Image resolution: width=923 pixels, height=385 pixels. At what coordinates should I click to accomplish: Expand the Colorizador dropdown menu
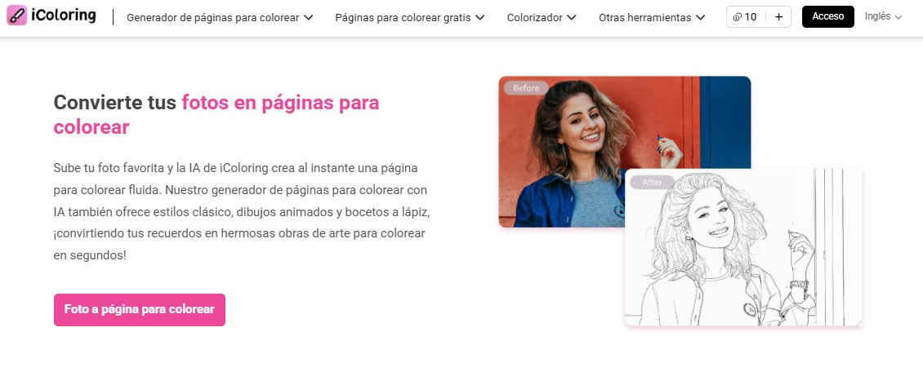tap(542, 18)
